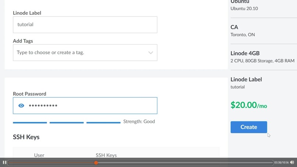Mute video with the speaker icon
This screenshot has height=167, width=297.
tap(292, 163)
